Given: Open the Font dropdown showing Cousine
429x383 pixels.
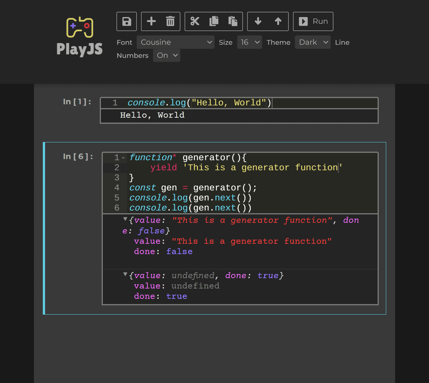Looking at the screenshot, I should [x=175, y=42].
